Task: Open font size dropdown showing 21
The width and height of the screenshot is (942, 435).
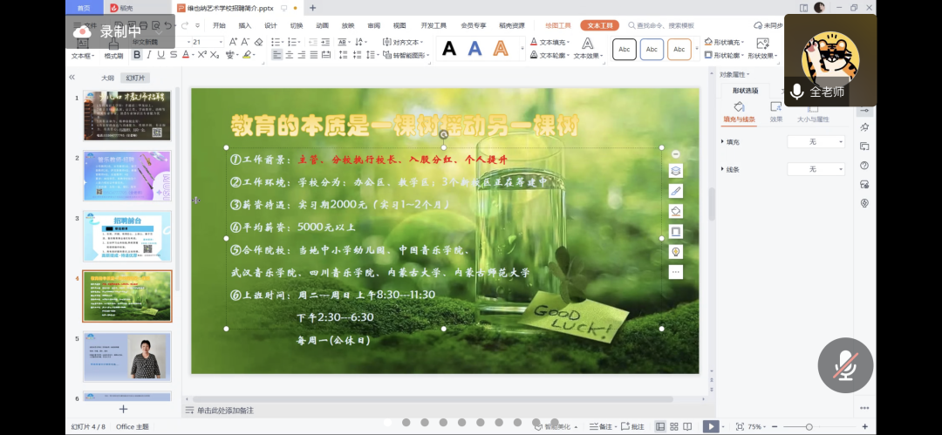Action: (221, 42)
